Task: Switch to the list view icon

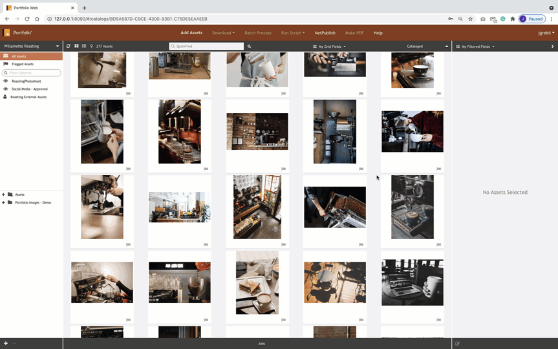Action: click(x=84, y=46)
